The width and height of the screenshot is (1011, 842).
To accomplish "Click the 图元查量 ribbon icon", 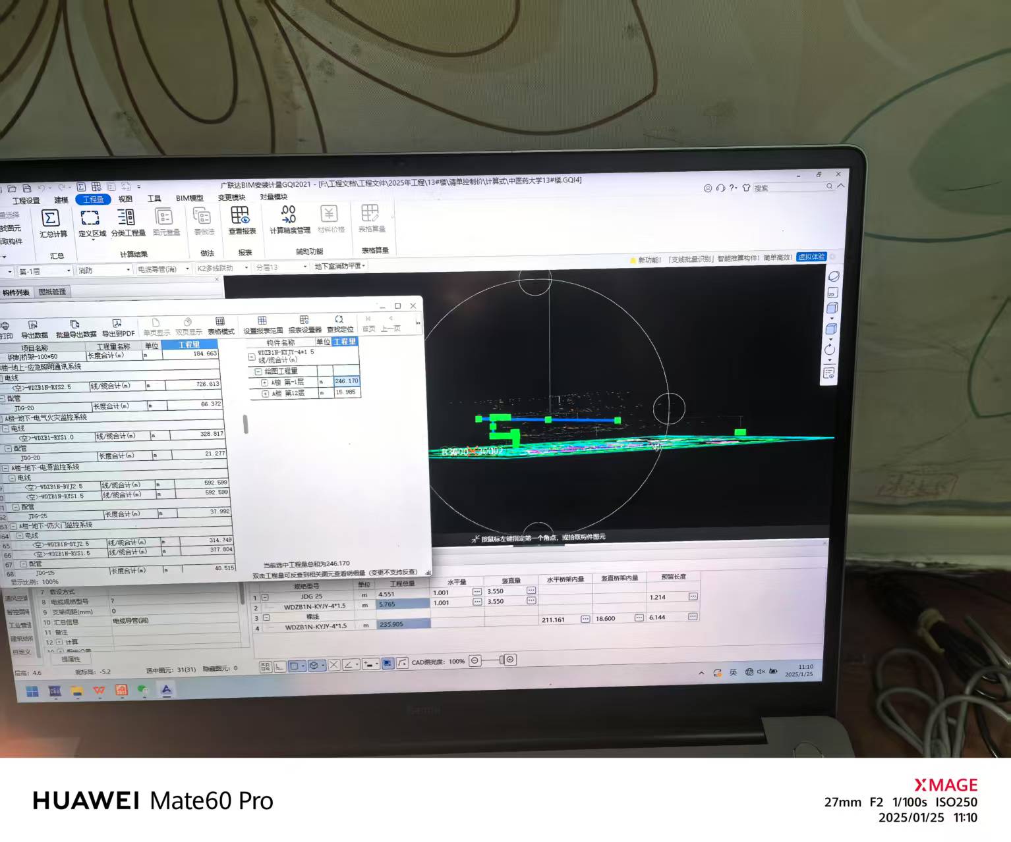I will click(166, 223).
